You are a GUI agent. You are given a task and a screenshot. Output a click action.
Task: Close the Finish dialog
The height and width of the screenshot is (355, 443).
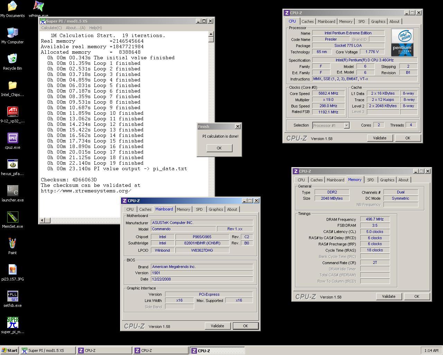click(237, 127)
